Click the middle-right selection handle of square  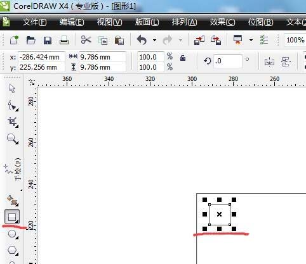pos(234,215)
